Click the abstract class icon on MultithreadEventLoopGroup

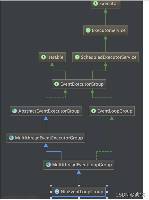[x=48, y=165]
